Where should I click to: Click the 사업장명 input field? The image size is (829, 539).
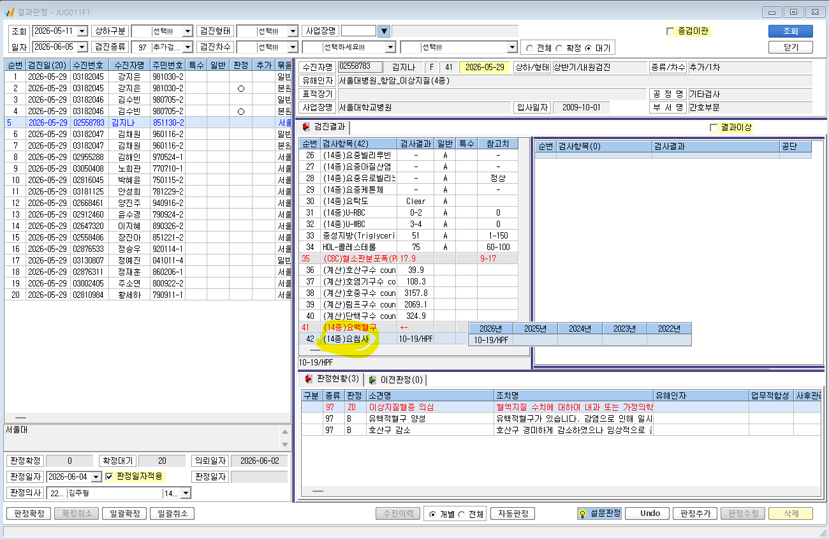click(x=359, y=31)
